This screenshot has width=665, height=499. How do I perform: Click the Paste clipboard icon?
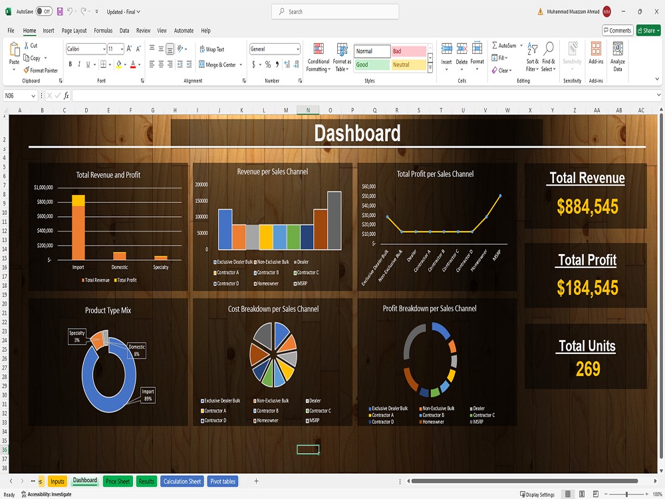point(14,50)
